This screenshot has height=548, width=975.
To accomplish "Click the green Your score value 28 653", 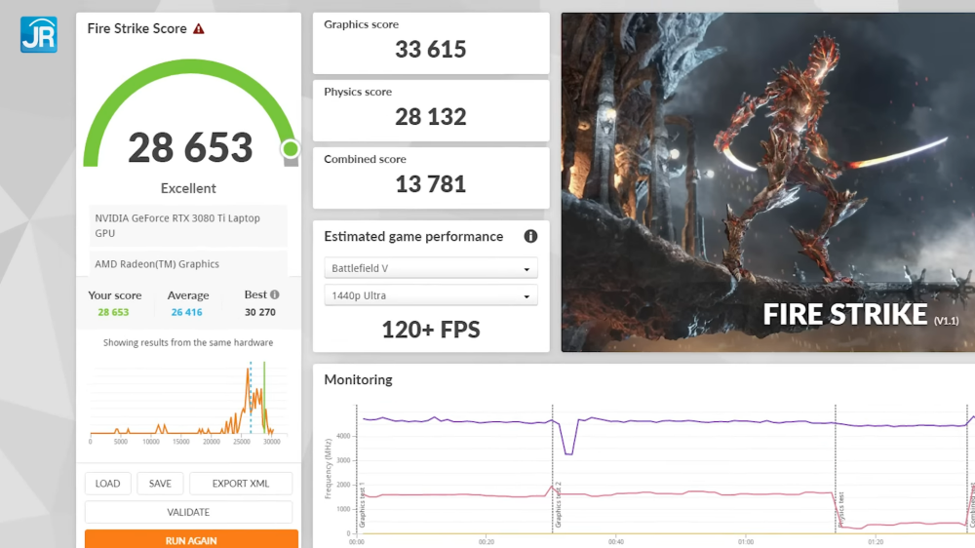I will pos(113,312).
